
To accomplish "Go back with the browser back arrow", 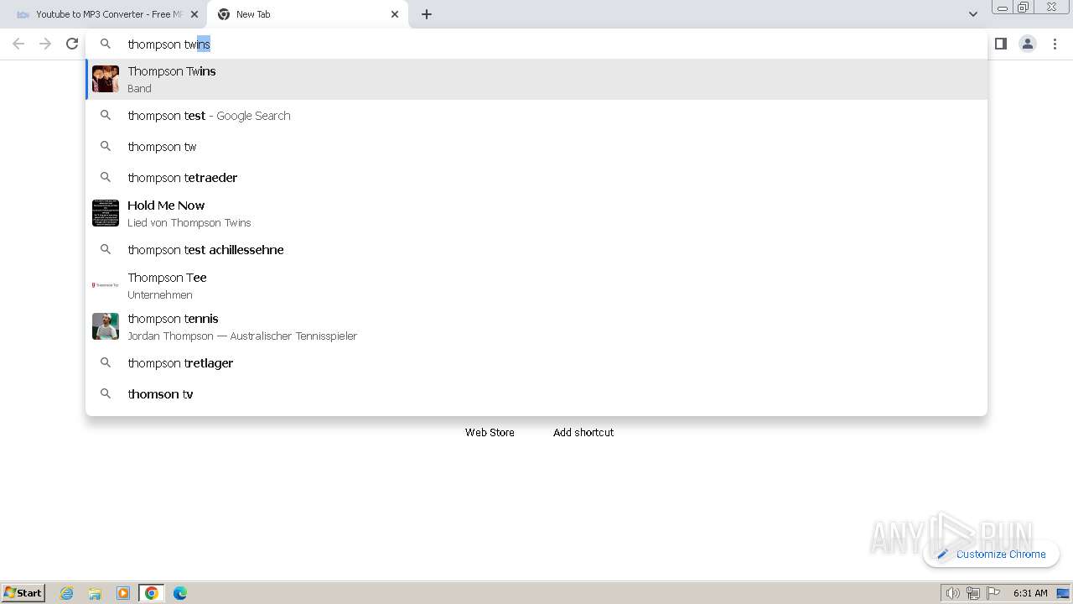I will point(18,44).
